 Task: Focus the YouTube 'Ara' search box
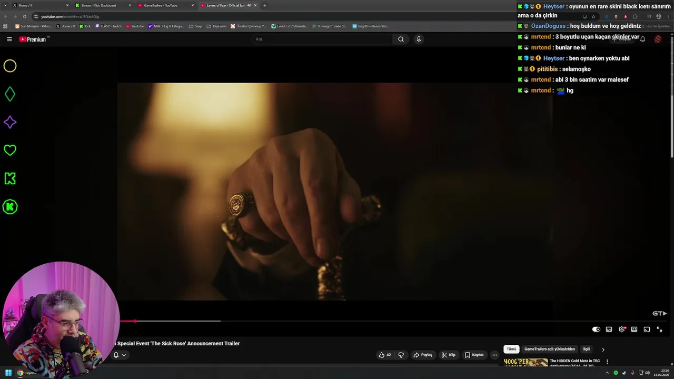322,39
